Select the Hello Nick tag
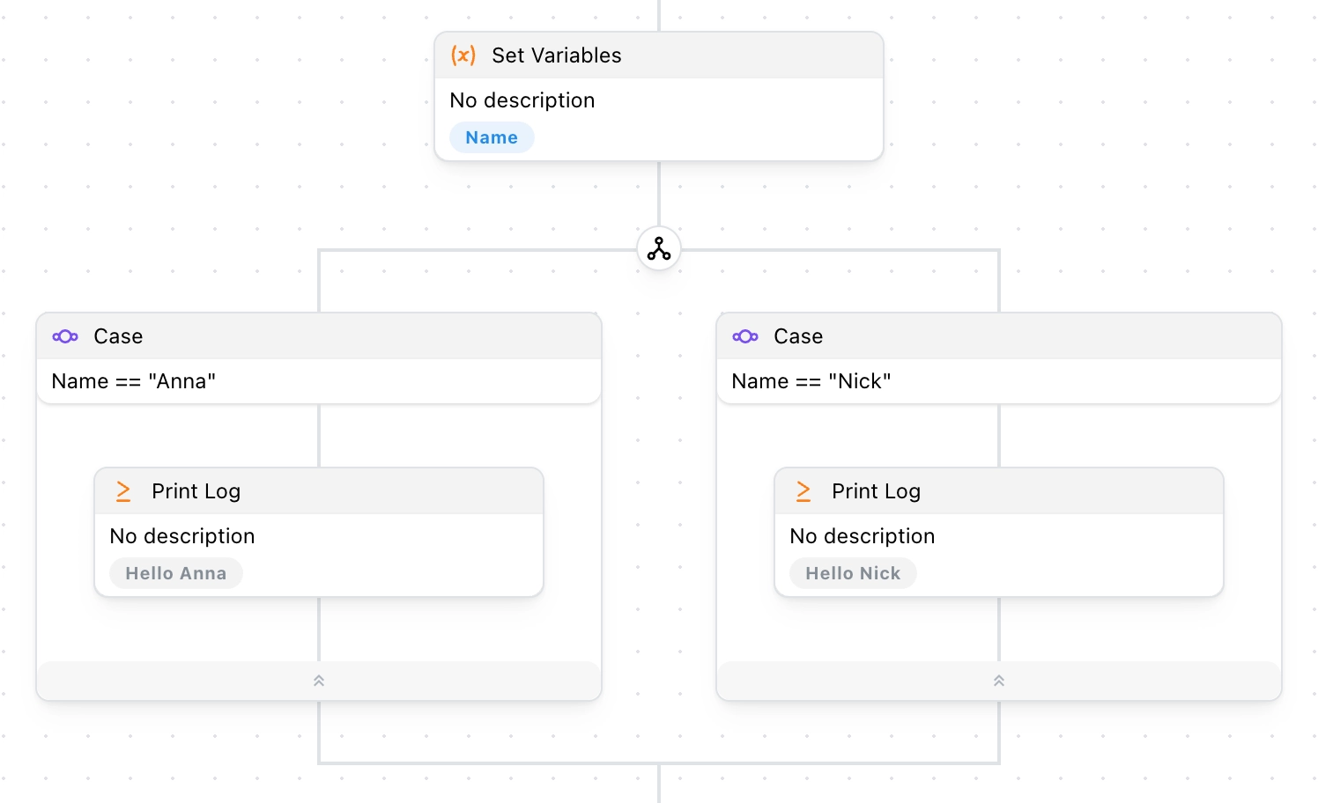Image resolution: width=1318 pixels, height=803 pixels. [853, 573]
